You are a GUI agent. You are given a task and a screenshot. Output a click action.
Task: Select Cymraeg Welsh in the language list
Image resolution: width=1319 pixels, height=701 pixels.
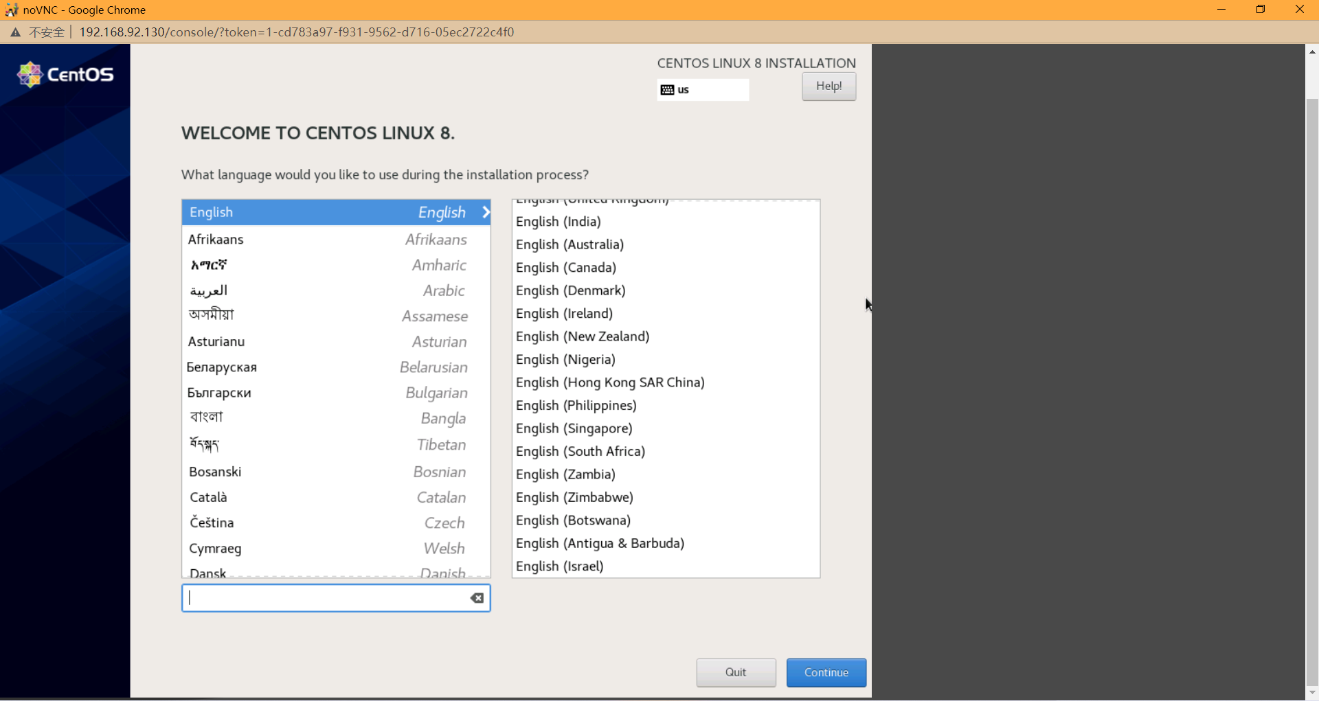pos(336,549)
